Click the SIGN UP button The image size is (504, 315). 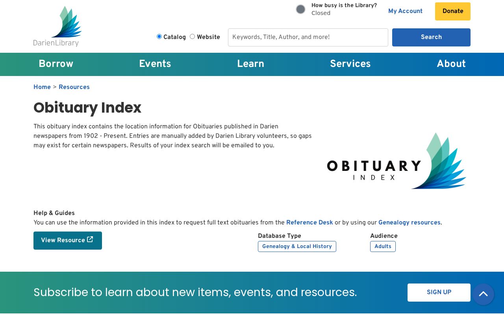coord(439,293)
